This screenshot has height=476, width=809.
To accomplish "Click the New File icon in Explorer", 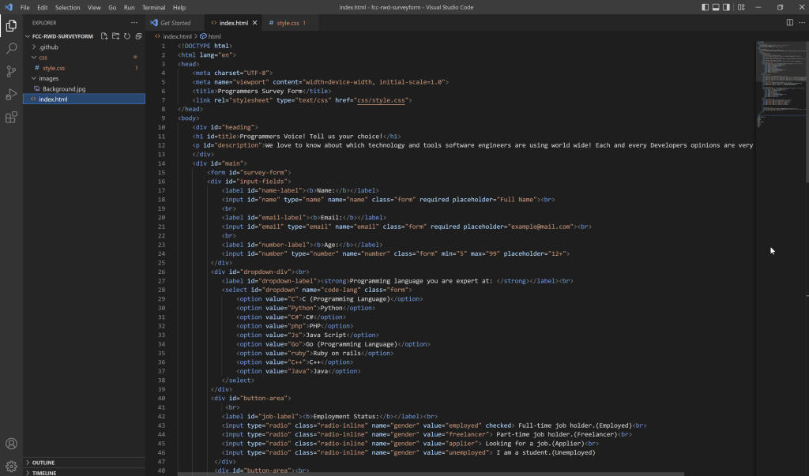I will coord(104,36).
